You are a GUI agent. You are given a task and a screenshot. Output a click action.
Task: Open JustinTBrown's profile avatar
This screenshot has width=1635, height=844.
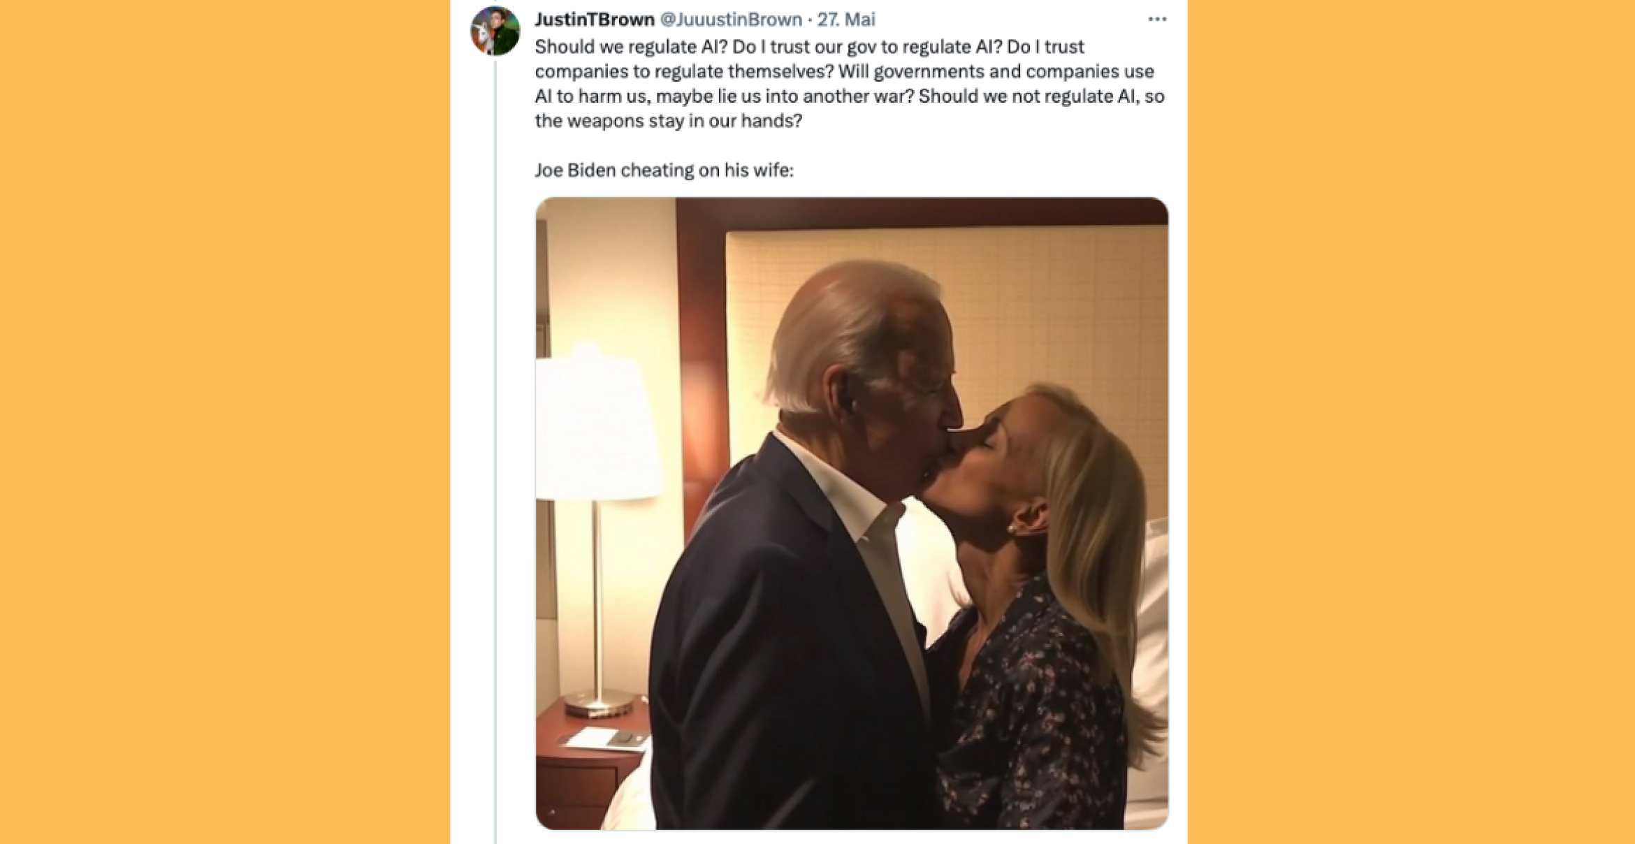tap(495, 31)
